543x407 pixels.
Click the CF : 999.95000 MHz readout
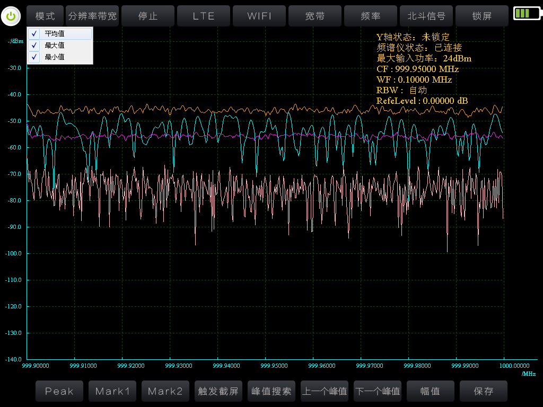[418, 69]
